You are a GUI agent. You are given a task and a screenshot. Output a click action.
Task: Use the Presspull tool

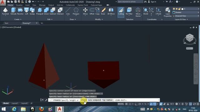coord(40,11)
